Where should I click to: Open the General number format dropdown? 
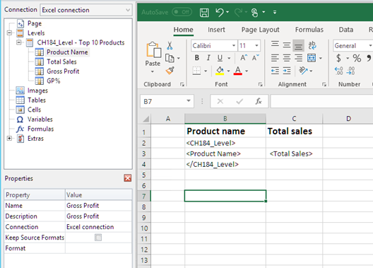[370, 45]
